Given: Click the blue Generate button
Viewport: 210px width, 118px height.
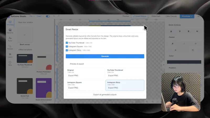Looking at the screenshot, I should coord(105,56).
